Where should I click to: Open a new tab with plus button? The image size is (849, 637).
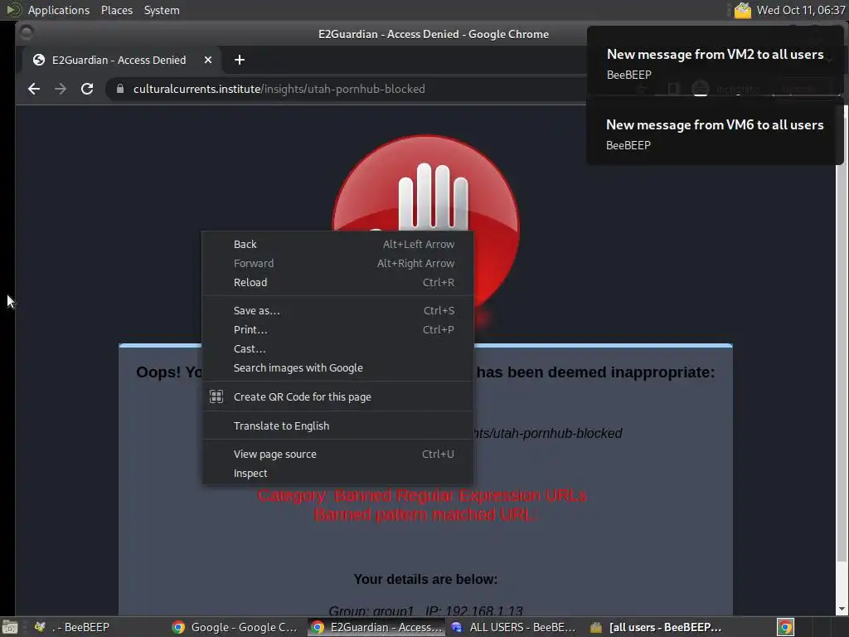[240, 60]
